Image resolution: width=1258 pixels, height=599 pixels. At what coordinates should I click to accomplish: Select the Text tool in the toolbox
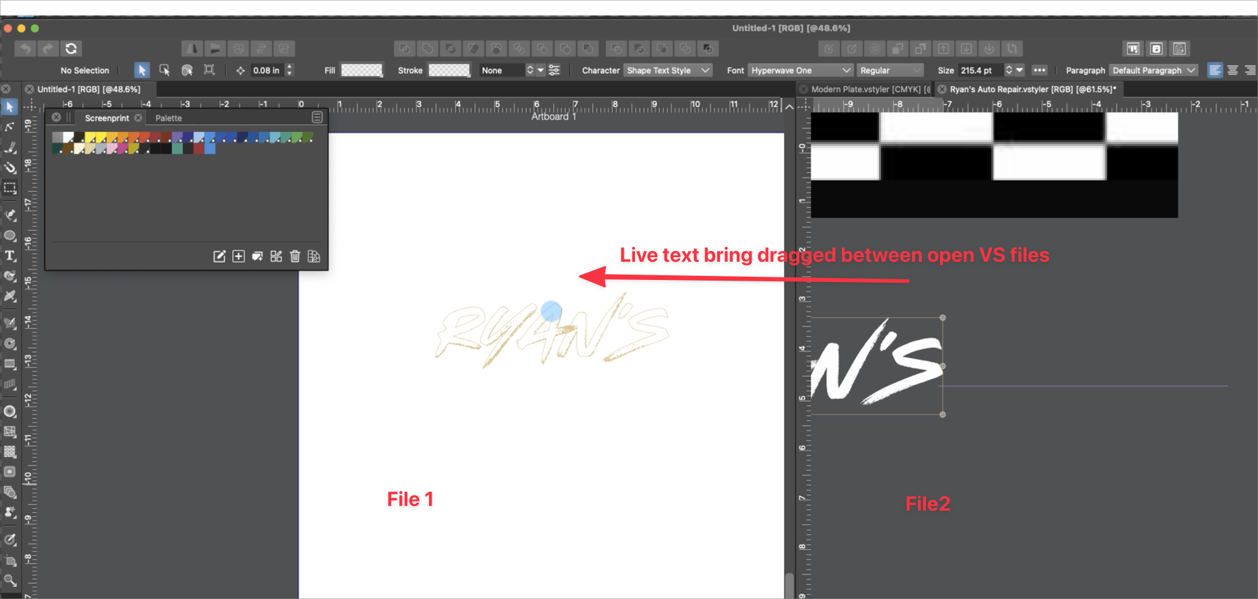coord(10,256)
